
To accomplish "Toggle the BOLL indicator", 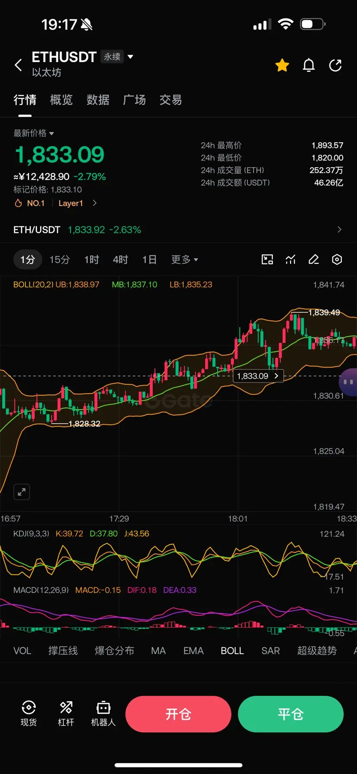I will click(x=232, y=651).
